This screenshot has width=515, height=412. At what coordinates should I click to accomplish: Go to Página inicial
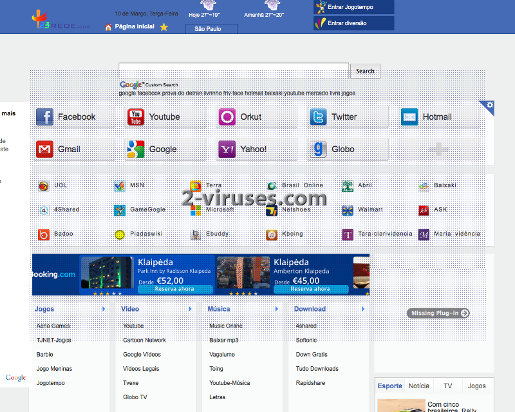pos(135,26)
